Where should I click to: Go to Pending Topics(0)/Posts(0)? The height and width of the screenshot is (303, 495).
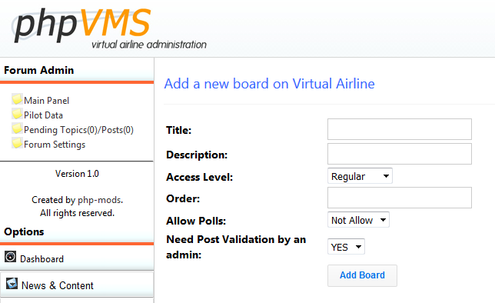78,130
